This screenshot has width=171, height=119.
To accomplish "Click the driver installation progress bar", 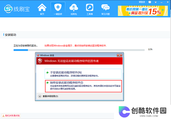I will [x=79, y=50].
